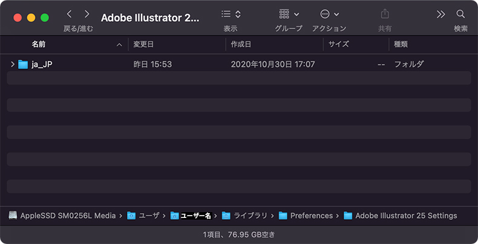Click the 2020年10月30日 17:07 creation date

click(273, 64)
